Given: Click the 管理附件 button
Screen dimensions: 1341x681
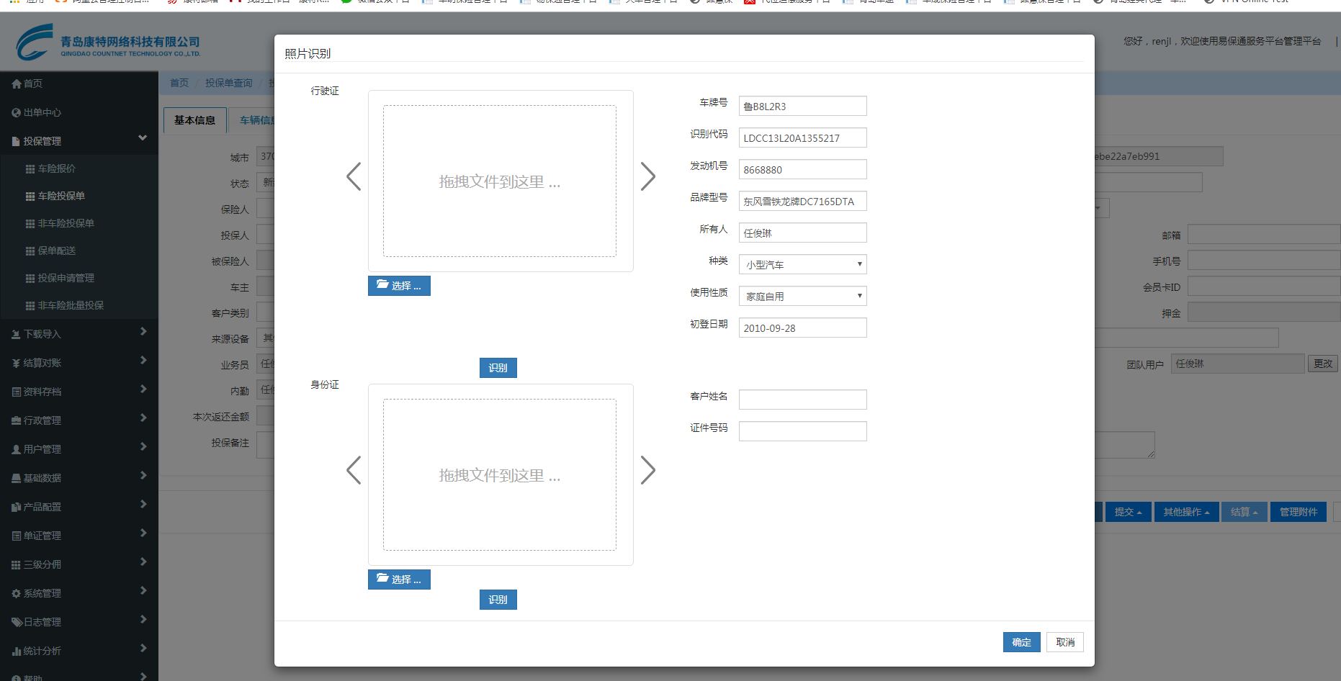Looking at the screenshot, I should tap(1299, 512).
